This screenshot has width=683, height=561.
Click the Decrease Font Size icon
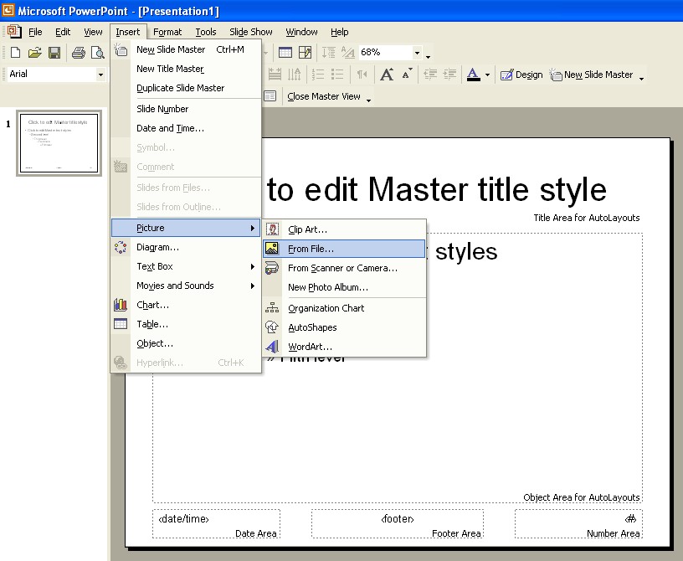pyautogui.click(x=408, y=74)
